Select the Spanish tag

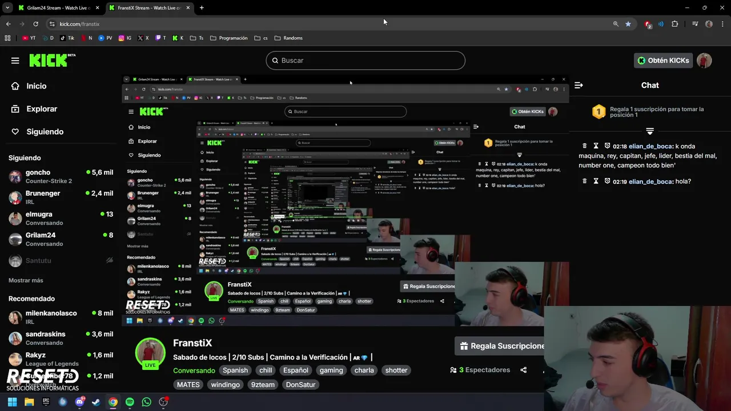(235, 370)
